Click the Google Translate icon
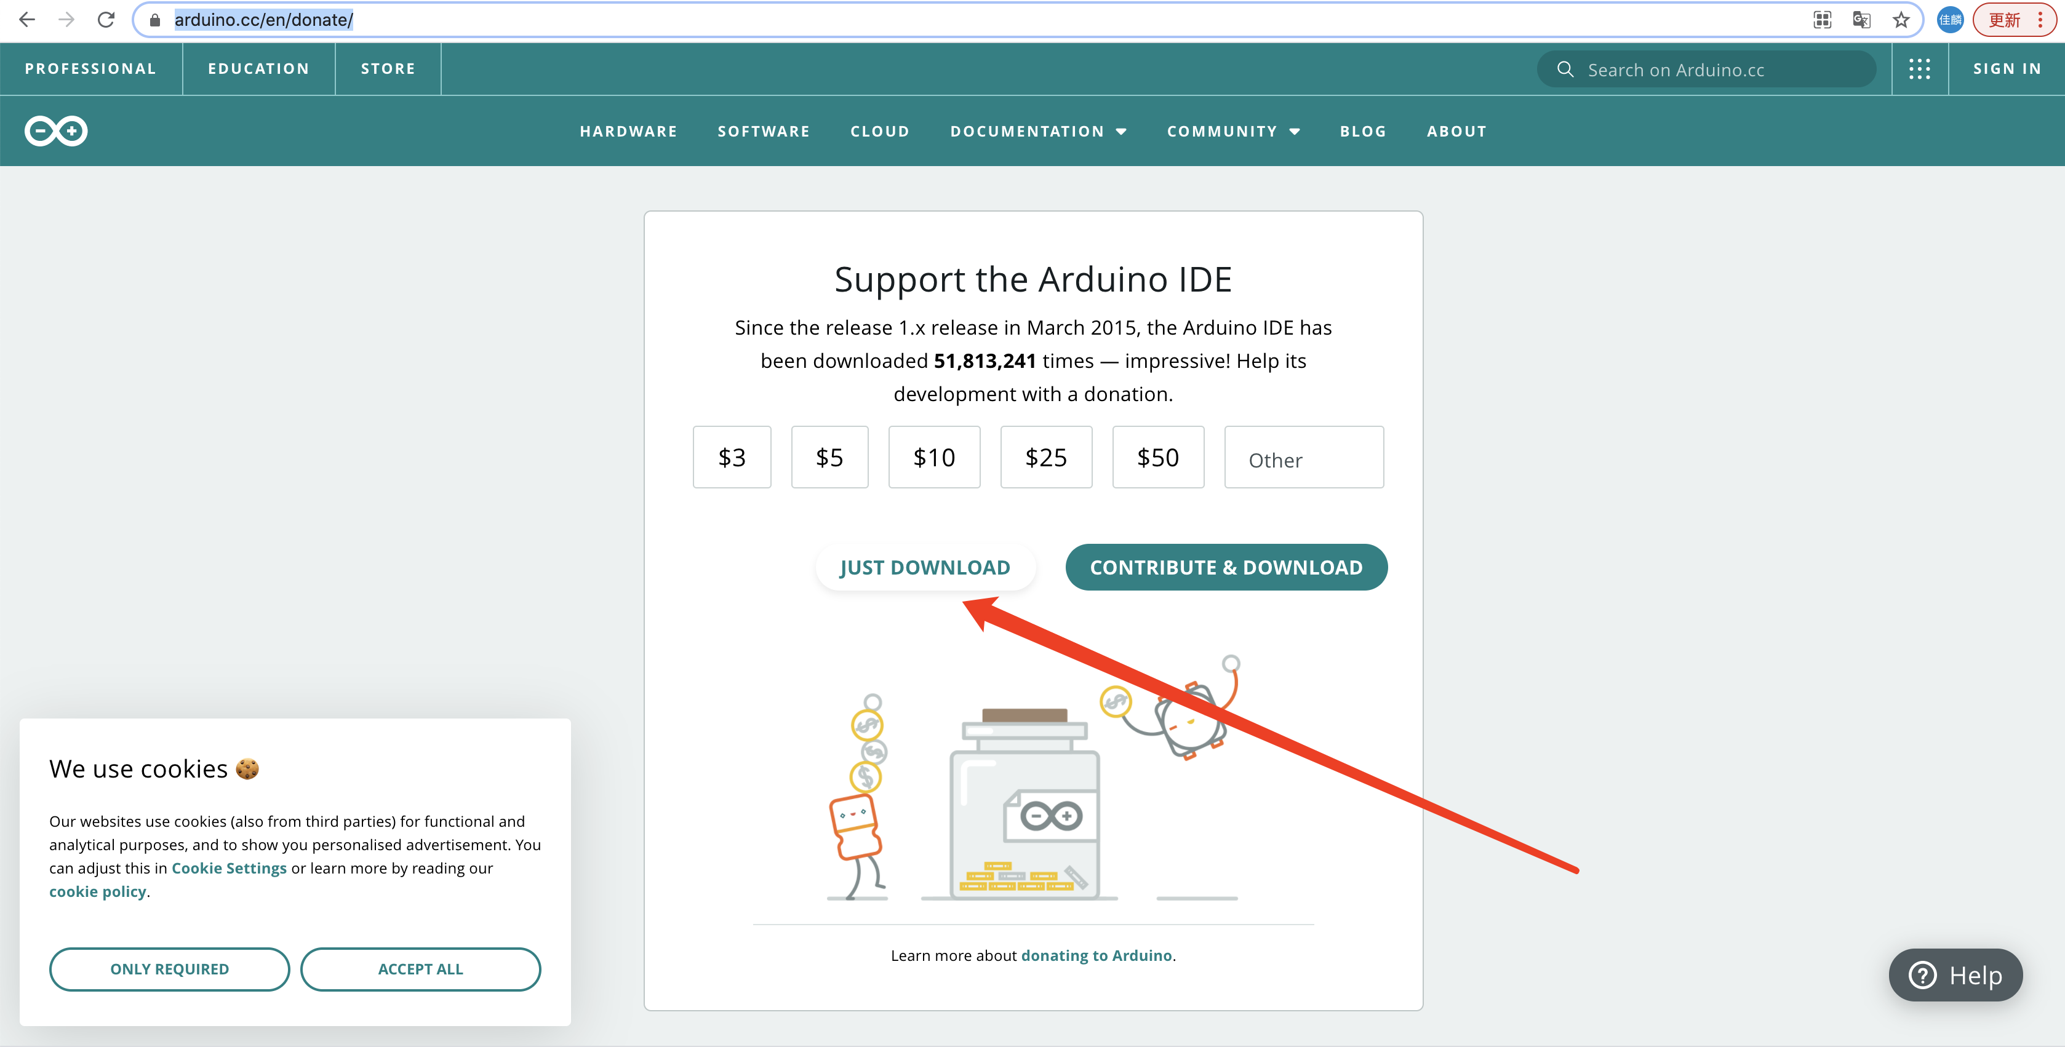The image size is (2065, 1047). tap(1861, 20)
